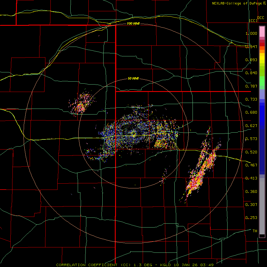Click the 0.680 scale value
Image resolution: width=267 pixels, height=267 pixels.
[x=251, y=112]
